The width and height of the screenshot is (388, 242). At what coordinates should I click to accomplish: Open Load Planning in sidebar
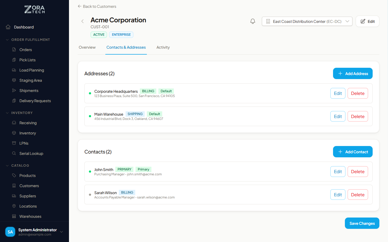click(32, 70)
